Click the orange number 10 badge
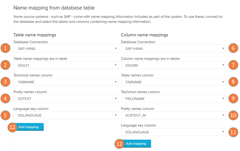 [233, 115]
